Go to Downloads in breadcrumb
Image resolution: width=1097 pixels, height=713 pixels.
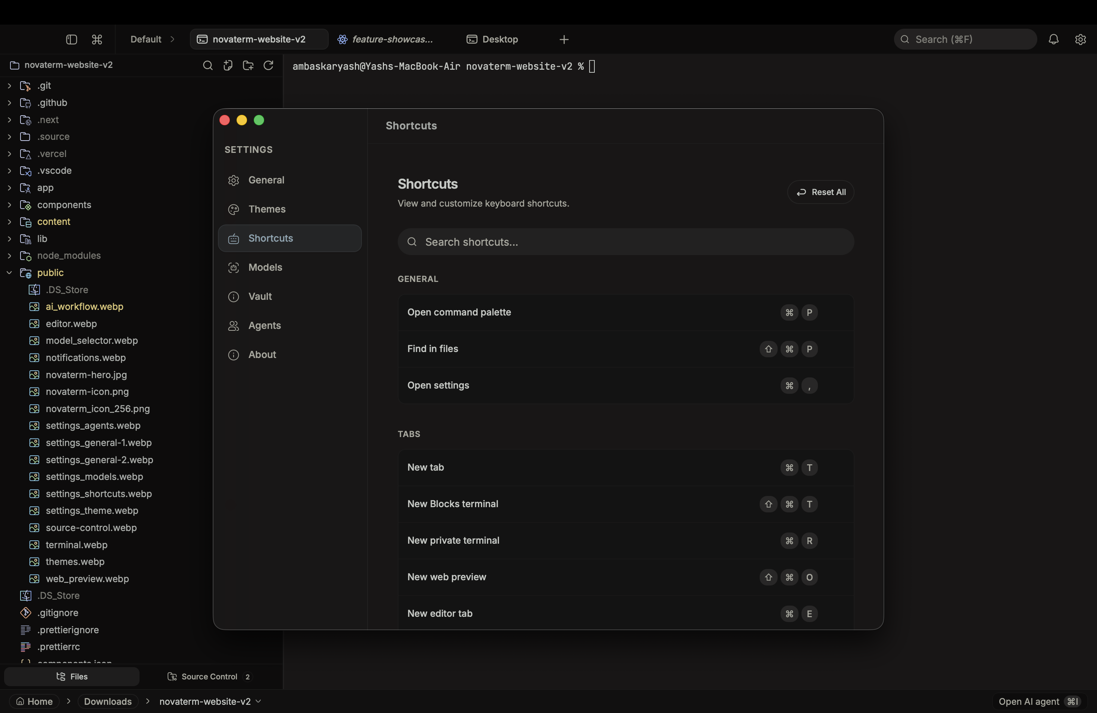coord(108,701)
